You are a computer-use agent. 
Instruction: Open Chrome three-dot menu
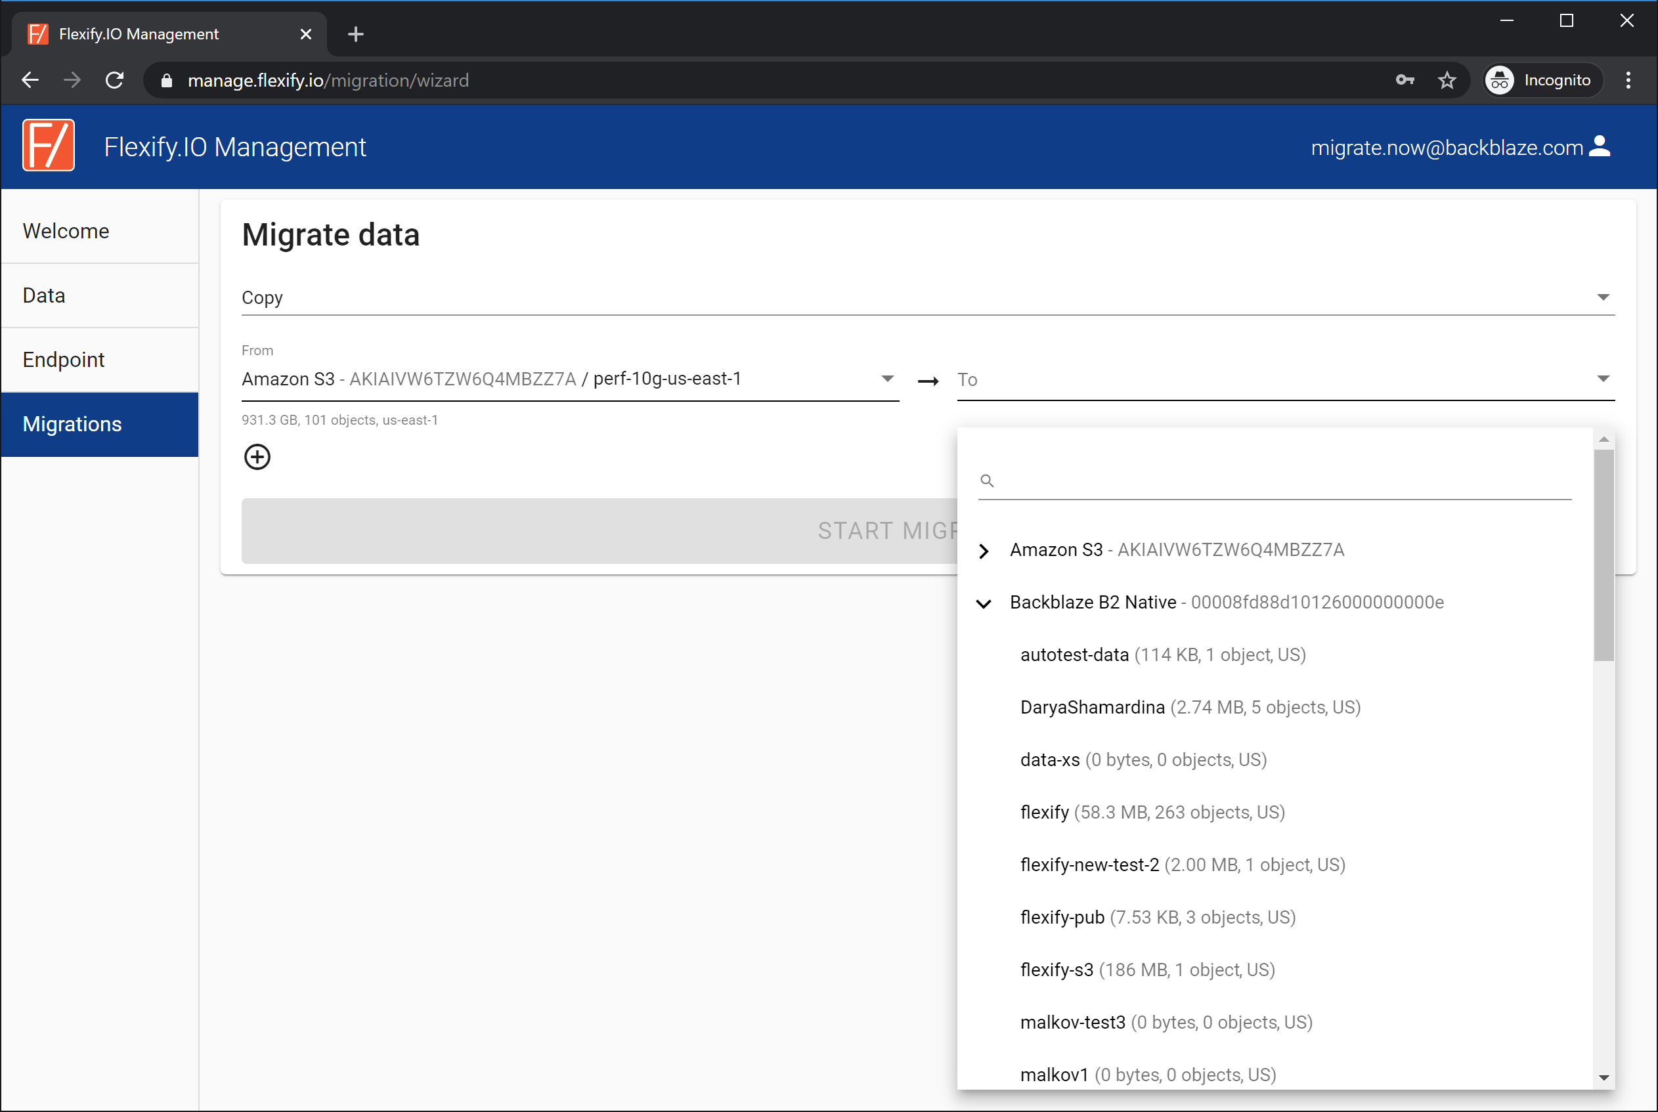click(x=1629, y=80)
